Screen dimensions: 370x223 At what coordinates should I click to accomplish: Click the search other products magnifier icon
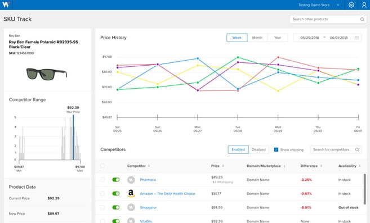(362, 19)
